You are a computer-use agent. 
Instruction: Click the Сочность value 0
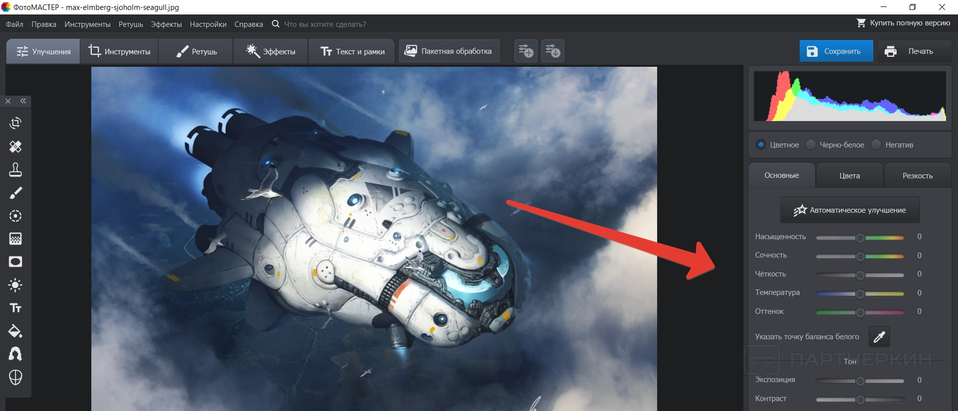pyautogui.click(x=920, y=256)
